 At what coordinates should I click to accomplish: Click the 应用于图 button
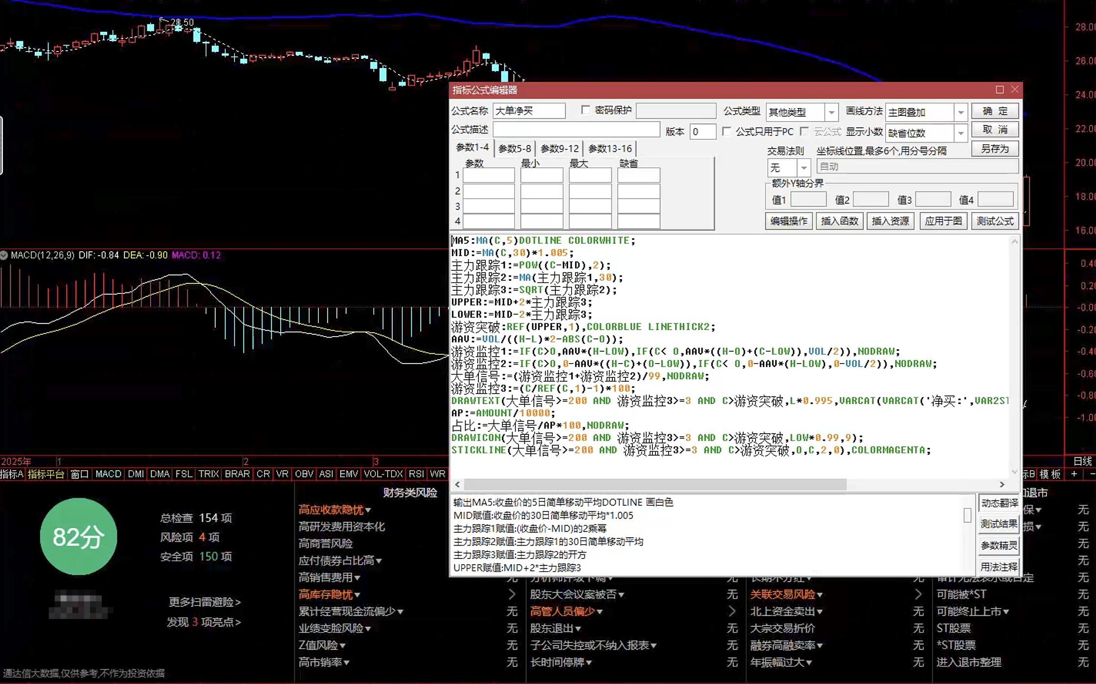[943, 221]
